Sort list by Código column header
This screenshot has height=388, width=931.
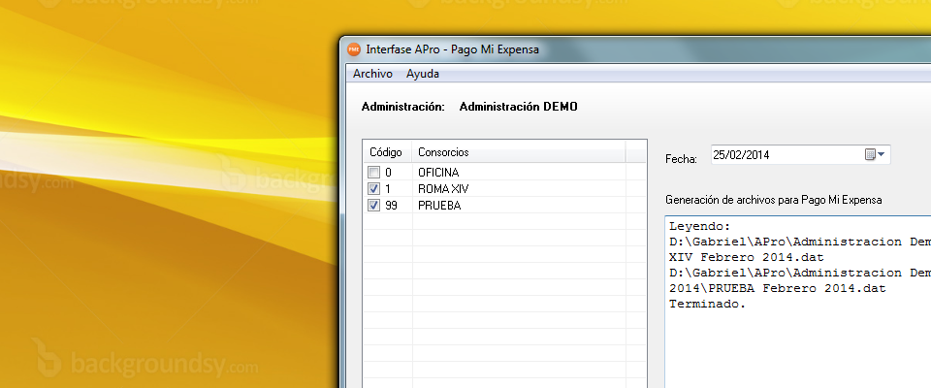click(386, 152)
